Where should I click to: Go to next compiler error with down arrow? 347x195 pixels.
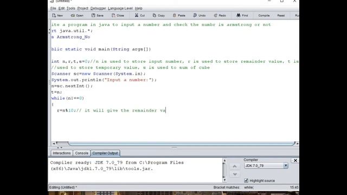click(235, 174)
